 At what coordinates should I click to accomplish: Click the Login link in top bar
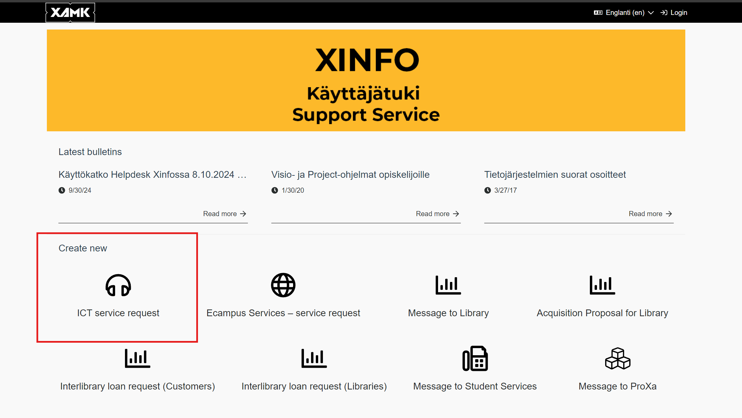coord(674,13)
